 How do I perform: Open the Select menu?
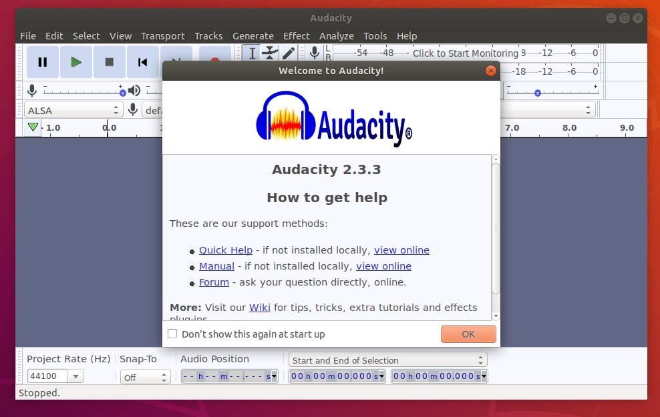click(86, 36)
